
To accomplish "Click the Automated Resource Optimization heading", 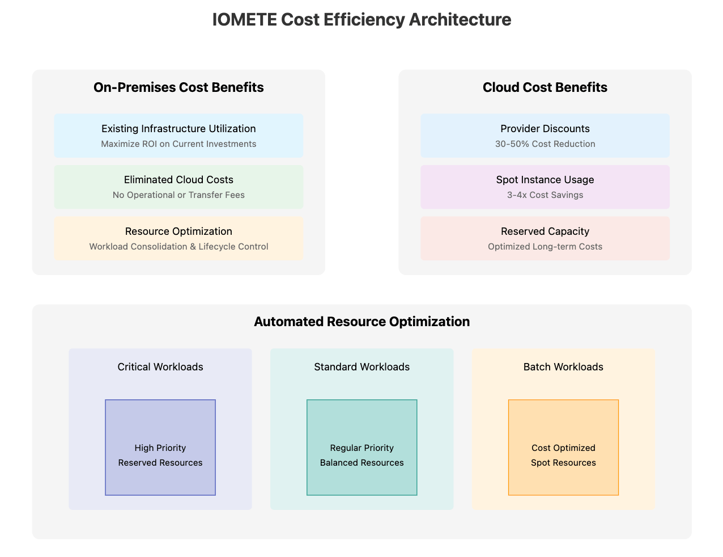I will 361,322.
